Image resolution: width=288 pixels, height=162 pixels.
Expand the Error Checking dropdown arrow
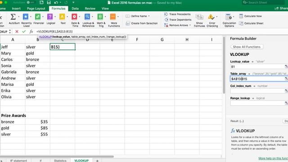coord(217,17)
